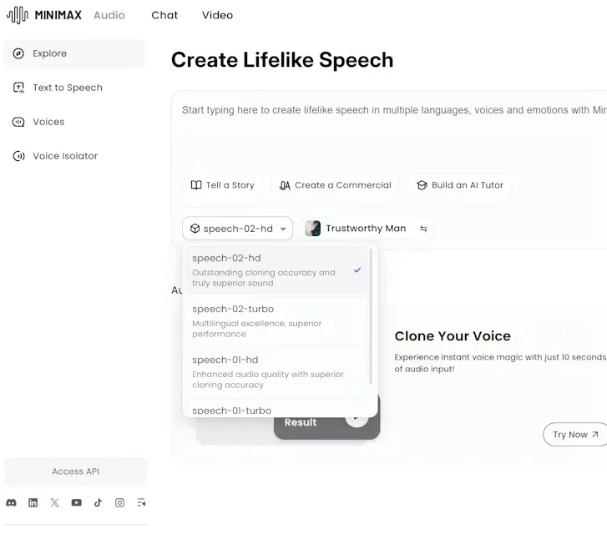Viewport: 607px width, 534px height.
Task: Select the speech-01-hd model option
Action: point(276,372)
